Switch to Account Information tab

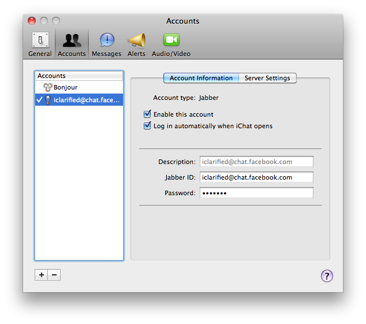click(x=201, y=78)
